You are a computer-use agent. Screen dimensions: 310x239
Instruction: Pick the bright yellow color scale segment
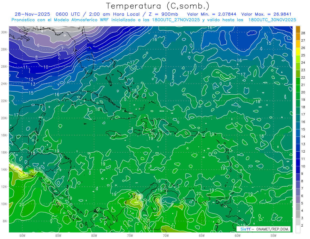pos(298,52)
